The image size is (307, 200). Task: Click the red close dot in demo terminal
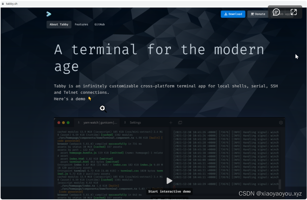[x=59, y=123]
